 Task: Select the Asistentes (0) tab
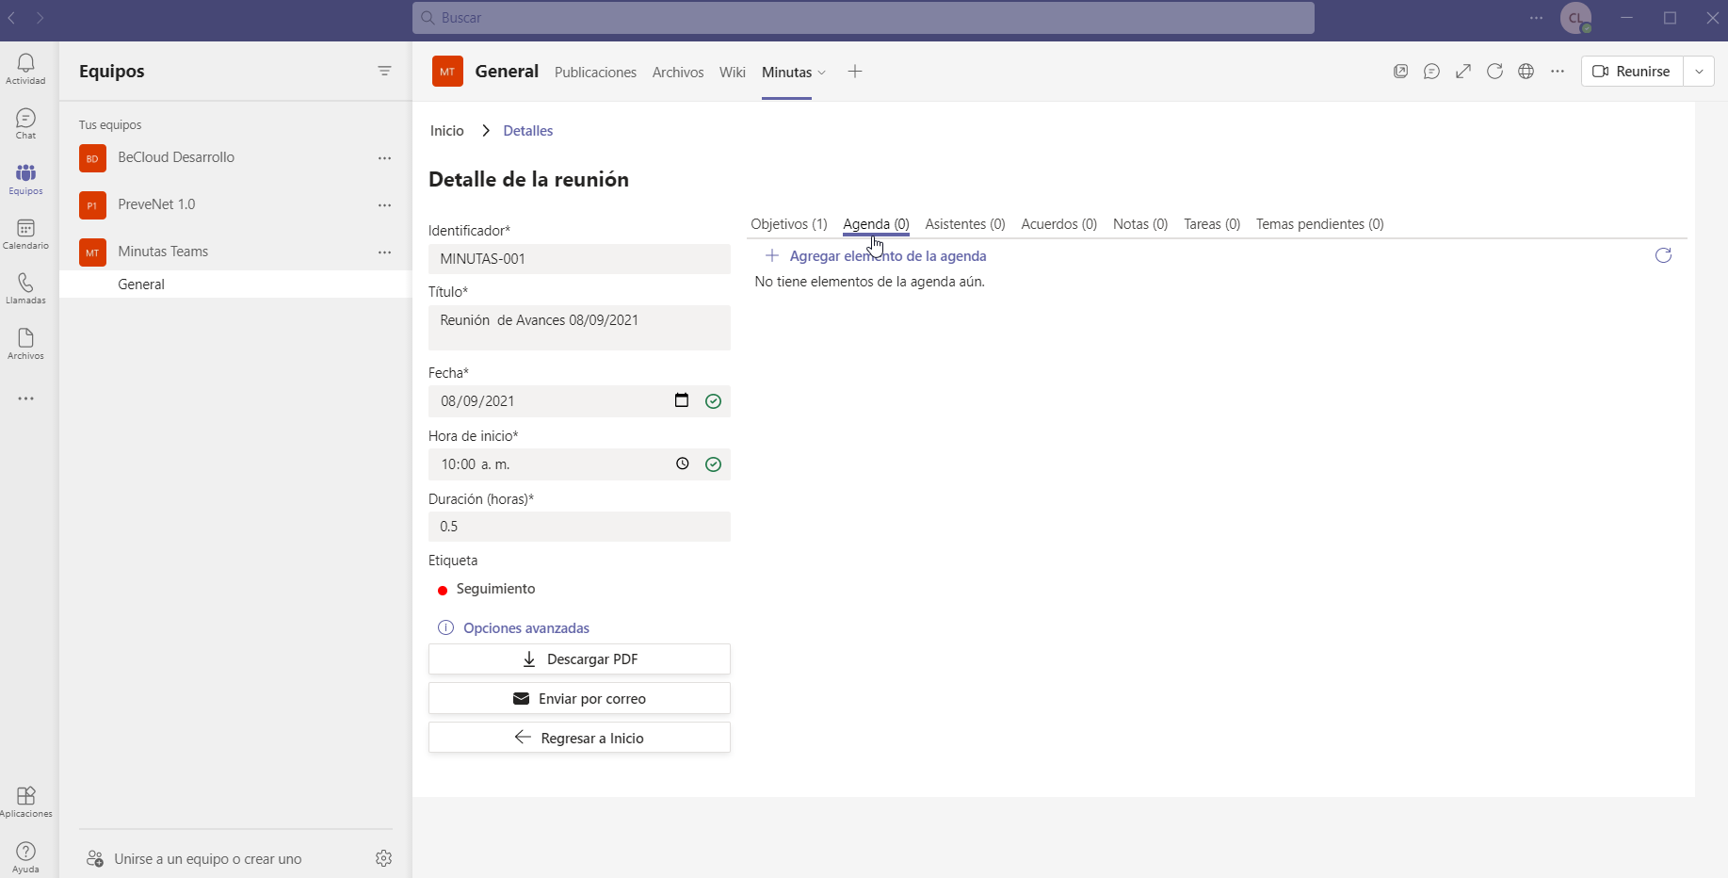(x=965, y=224)
